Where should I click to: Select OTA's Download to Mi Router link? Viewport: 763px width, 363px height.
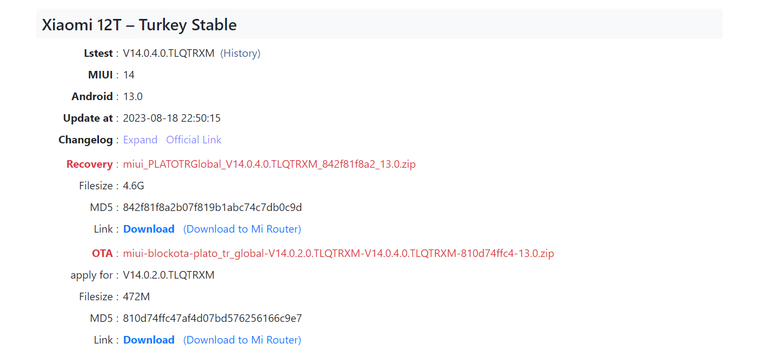point(242,340)
